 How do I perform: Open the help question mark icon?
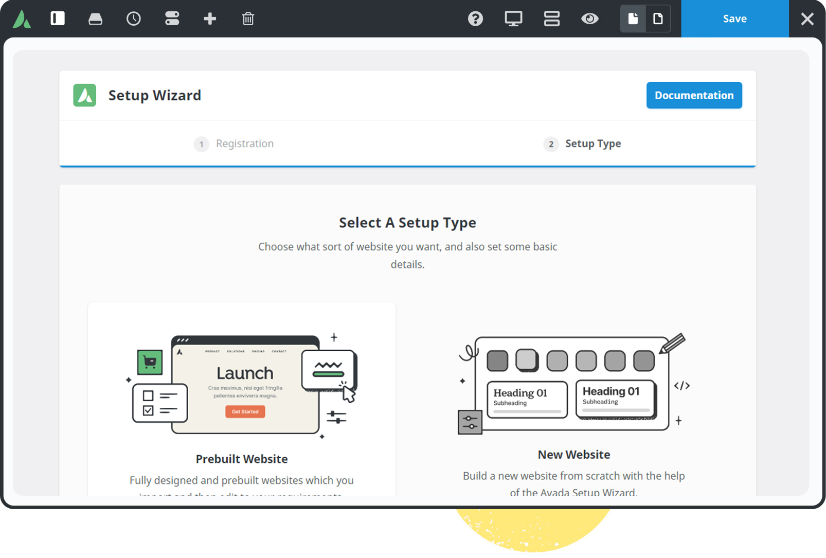coord(475,19)
